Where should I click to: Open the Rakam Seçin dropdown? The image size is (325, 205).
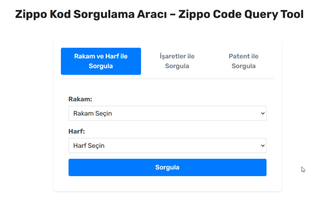click(167, 113)
